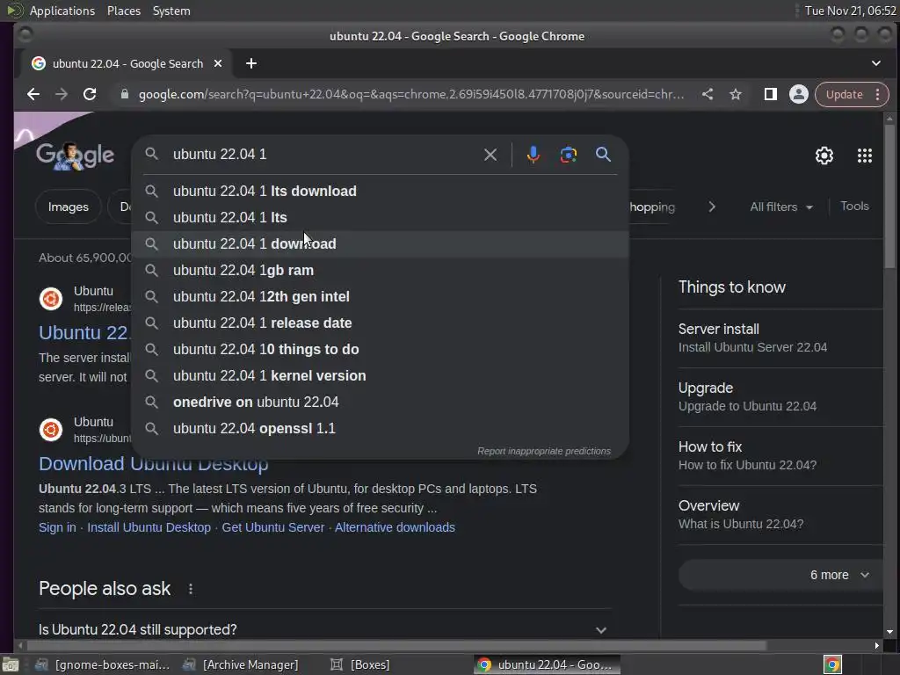The image size is (900, 675).
Task: Expand Is Ubuntu 22.04 still supported question
Action: pos(325,629)
